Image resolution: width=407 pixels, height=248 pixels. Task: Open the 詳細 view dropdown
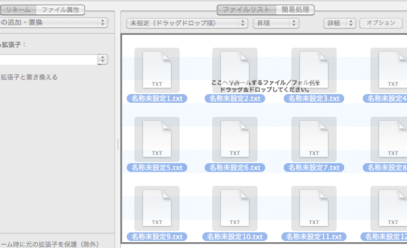click(x=340, y=23)
